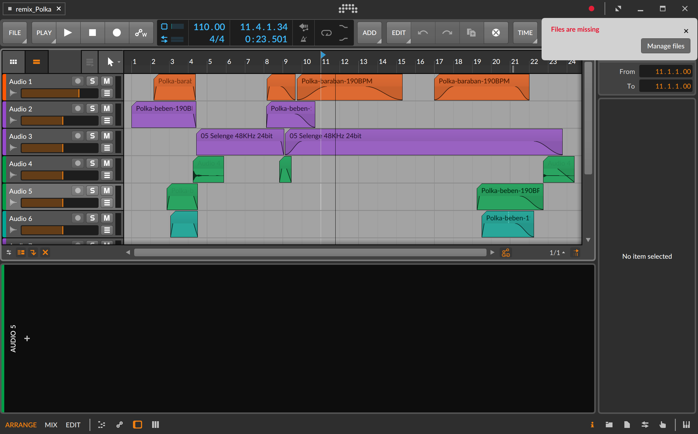Open the browser folder panel icon
This screenshot has height=434, width=698.
coord(609,425)
